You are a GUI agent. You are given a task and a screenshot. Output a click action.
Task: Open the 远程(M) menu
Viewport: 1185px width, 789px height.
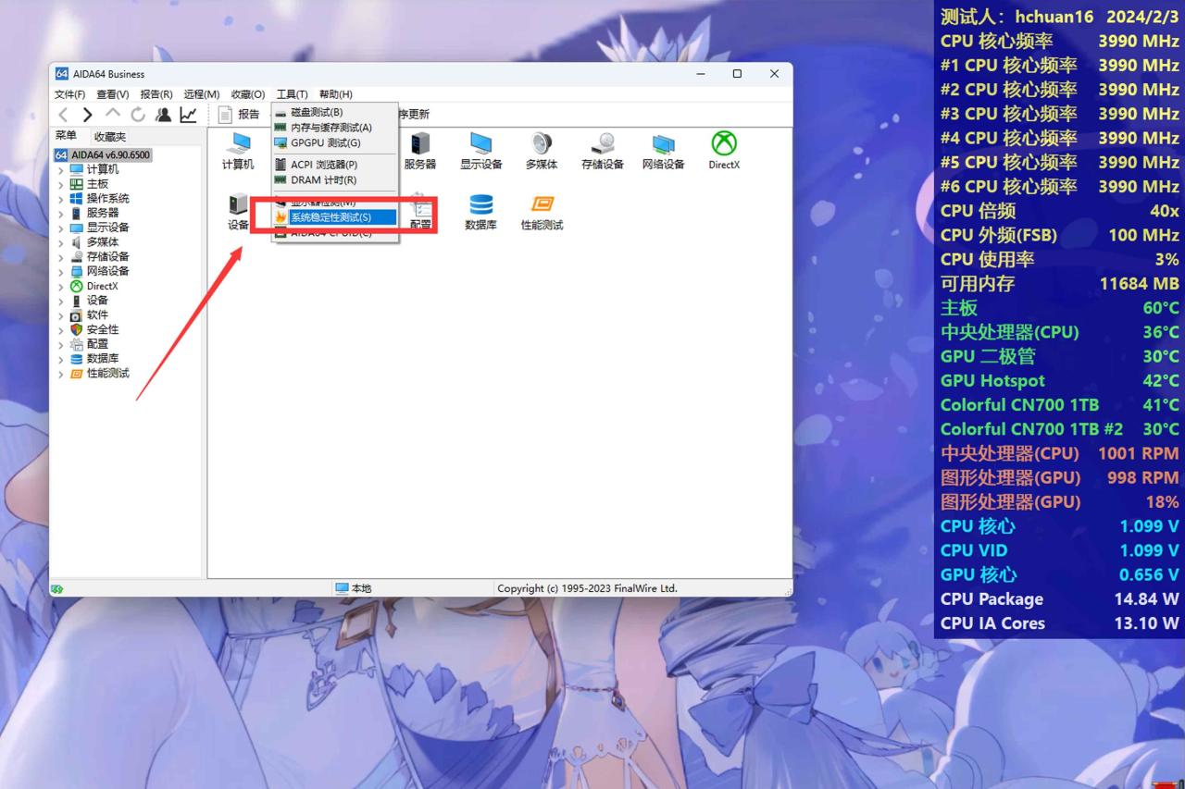(x=202, y=94)
